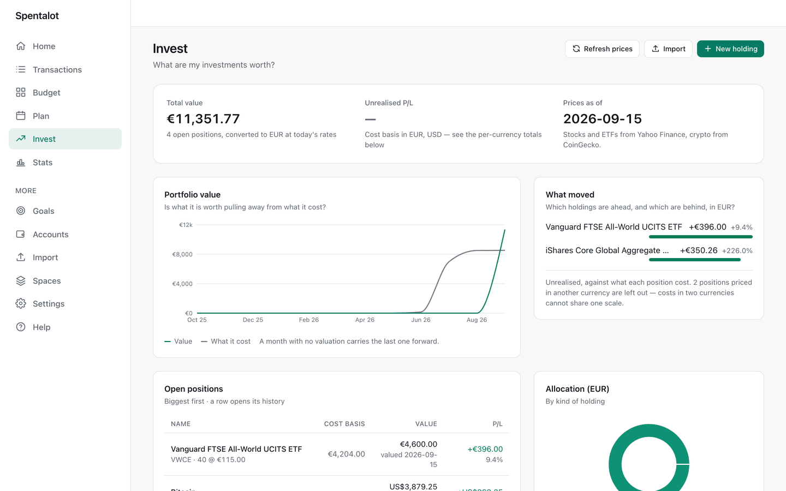Image resolution: width=786 pixels, height=491 pixels.
Task: Click the Help question mark icon
Action: [21, 327]
